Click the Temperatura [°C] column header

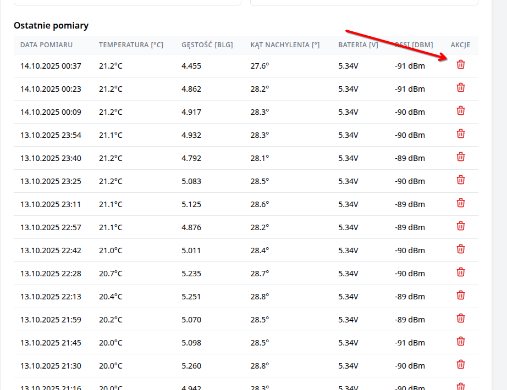(131, 45)
